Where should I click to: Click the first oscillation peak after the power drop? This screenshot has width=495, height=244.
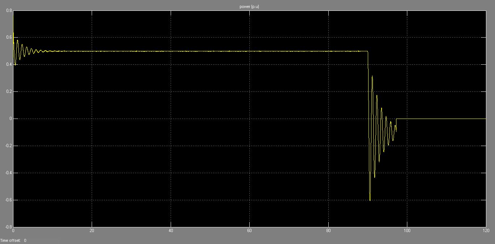tap(372, 76)
